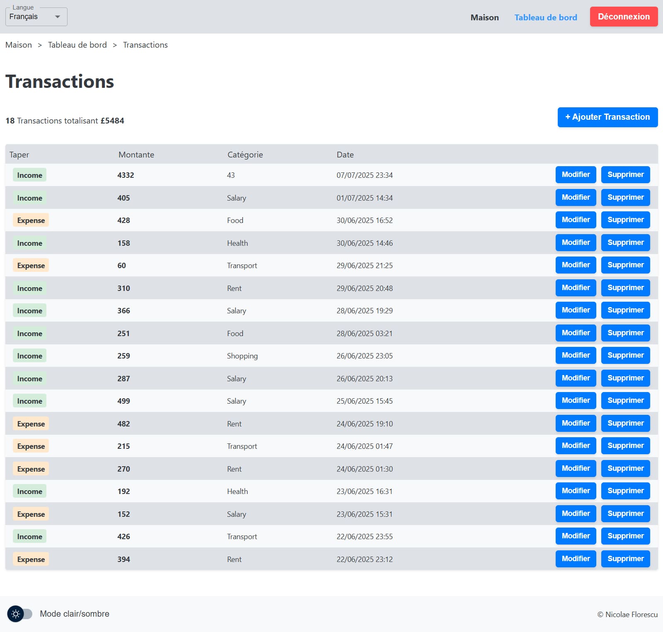
Task: Select the Expense badge on the 215 row
Action: [x=31, y=446]
